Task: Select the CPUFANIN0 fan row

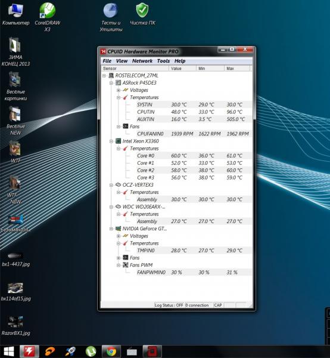Action: 194,134
